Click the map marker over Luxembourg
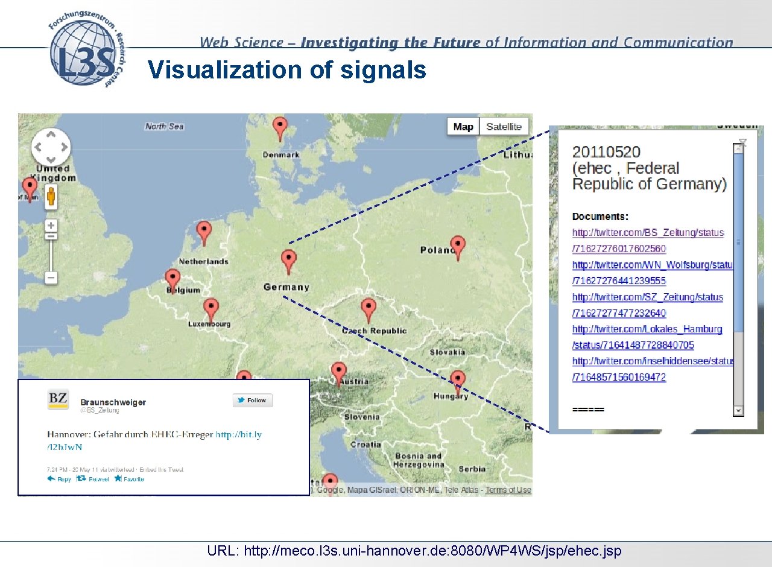The height and width of the screenshot is (567, 772). coord(210,311)
